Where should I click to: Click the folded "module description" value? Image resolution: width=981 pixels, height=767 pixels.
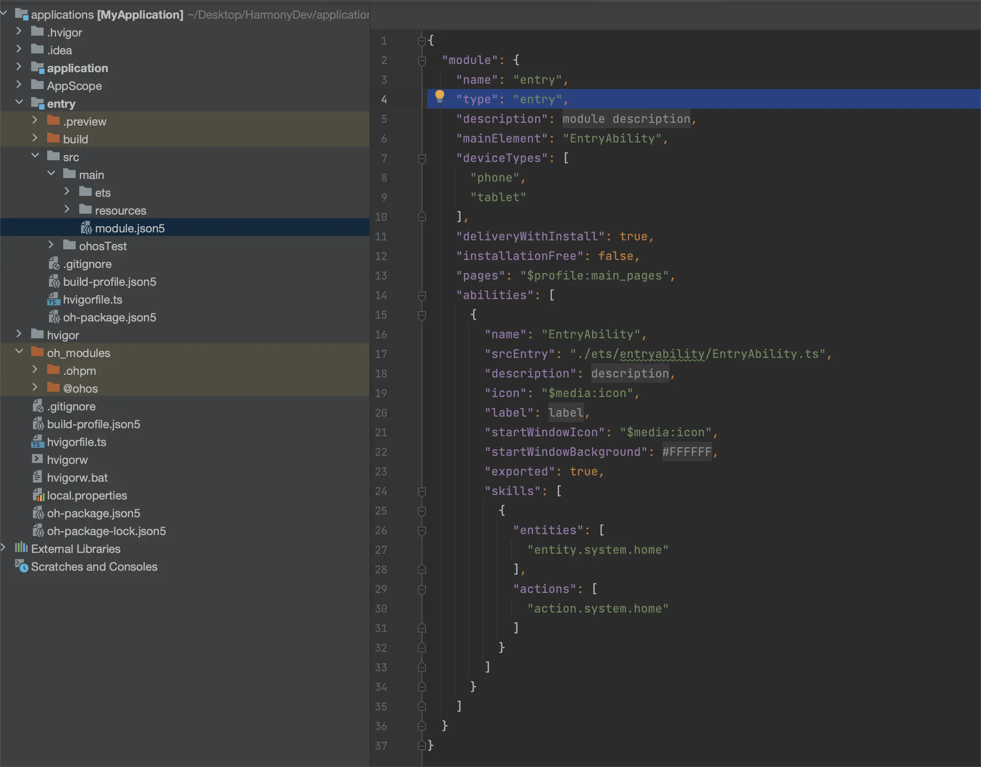coord(626,119)
